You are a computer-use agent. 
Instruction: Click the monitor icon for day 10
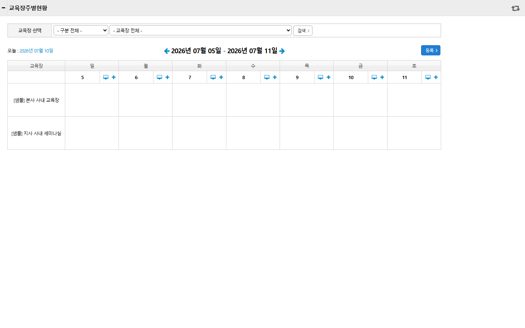[x=374, y=77]
